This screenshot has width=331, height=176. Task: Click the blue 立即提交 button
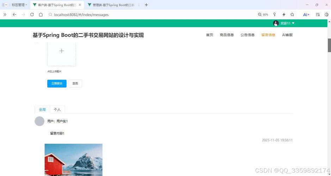pyautogui.click(x=57, y=83)
